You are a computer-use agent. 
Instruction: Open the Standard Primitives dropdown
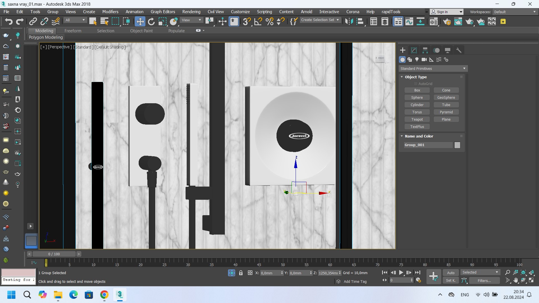pos(433,68)
